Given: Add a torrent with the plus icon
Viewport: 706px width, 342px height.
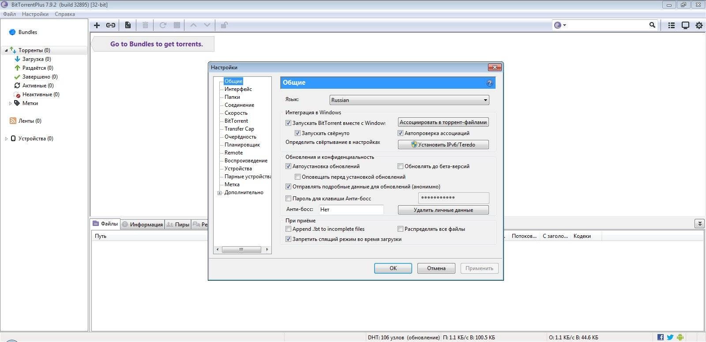Looking at the screenshot, I should (x=97, y=25).
